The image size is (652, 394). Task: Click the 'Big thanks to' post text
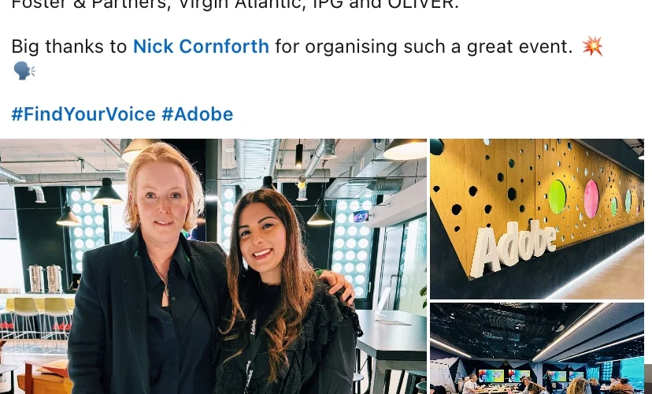69,46
